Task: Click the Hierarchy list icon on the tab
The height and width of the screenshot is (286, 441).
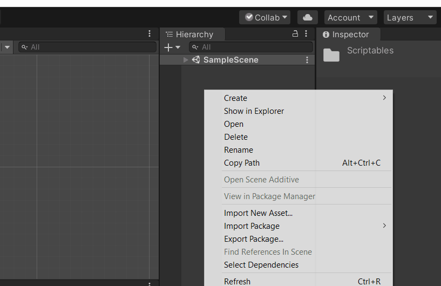Action: coord(169,35)
